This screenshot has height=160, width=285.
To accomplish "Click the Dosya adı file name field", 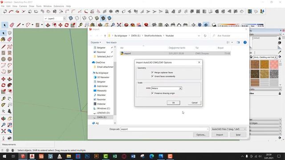I will point(165,129).
